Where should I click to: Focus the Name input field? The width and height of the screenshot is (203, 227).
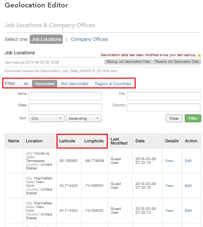pyautogui.click(x=65, y=96)
